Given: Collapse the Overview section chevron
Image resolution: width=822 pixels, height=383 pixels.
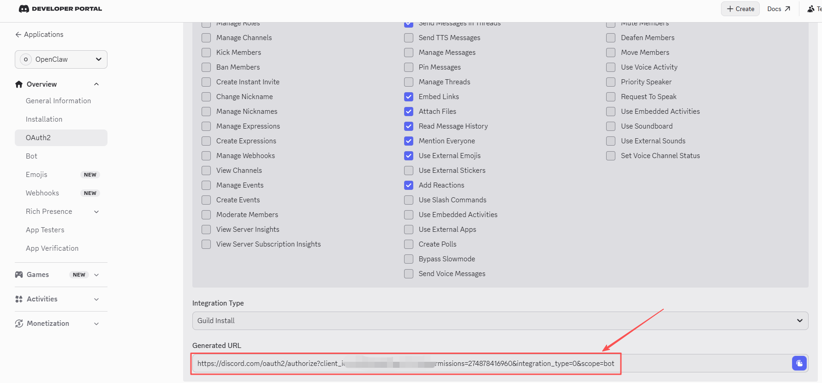Looking at the screenshot, I should click(96, 84).
